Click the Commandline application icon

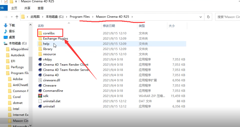(x=40, y=91)
